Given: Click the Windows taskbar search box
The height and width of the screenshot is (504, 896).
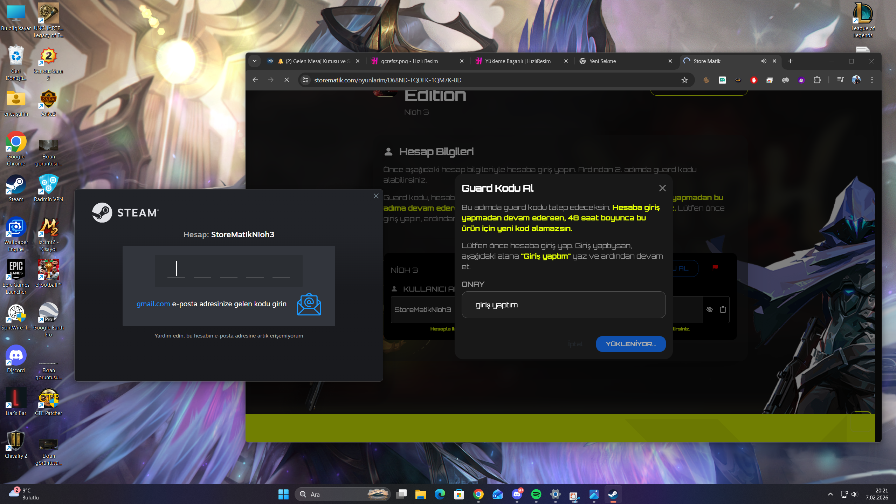Looking at the screenshot, I should pos(343,494).
